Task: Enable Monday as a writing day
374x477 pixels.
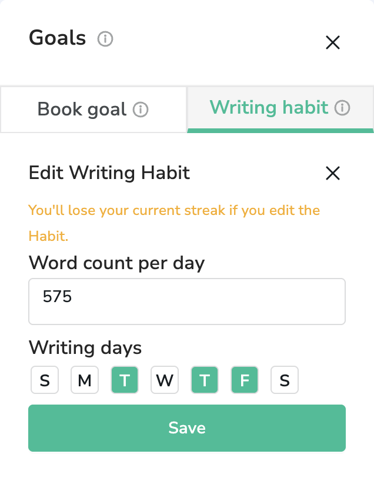Action: 85,380
